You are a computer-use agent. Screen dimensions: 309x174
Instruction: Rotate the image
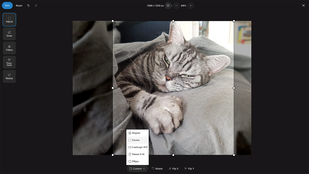click(x=157, y=169)
